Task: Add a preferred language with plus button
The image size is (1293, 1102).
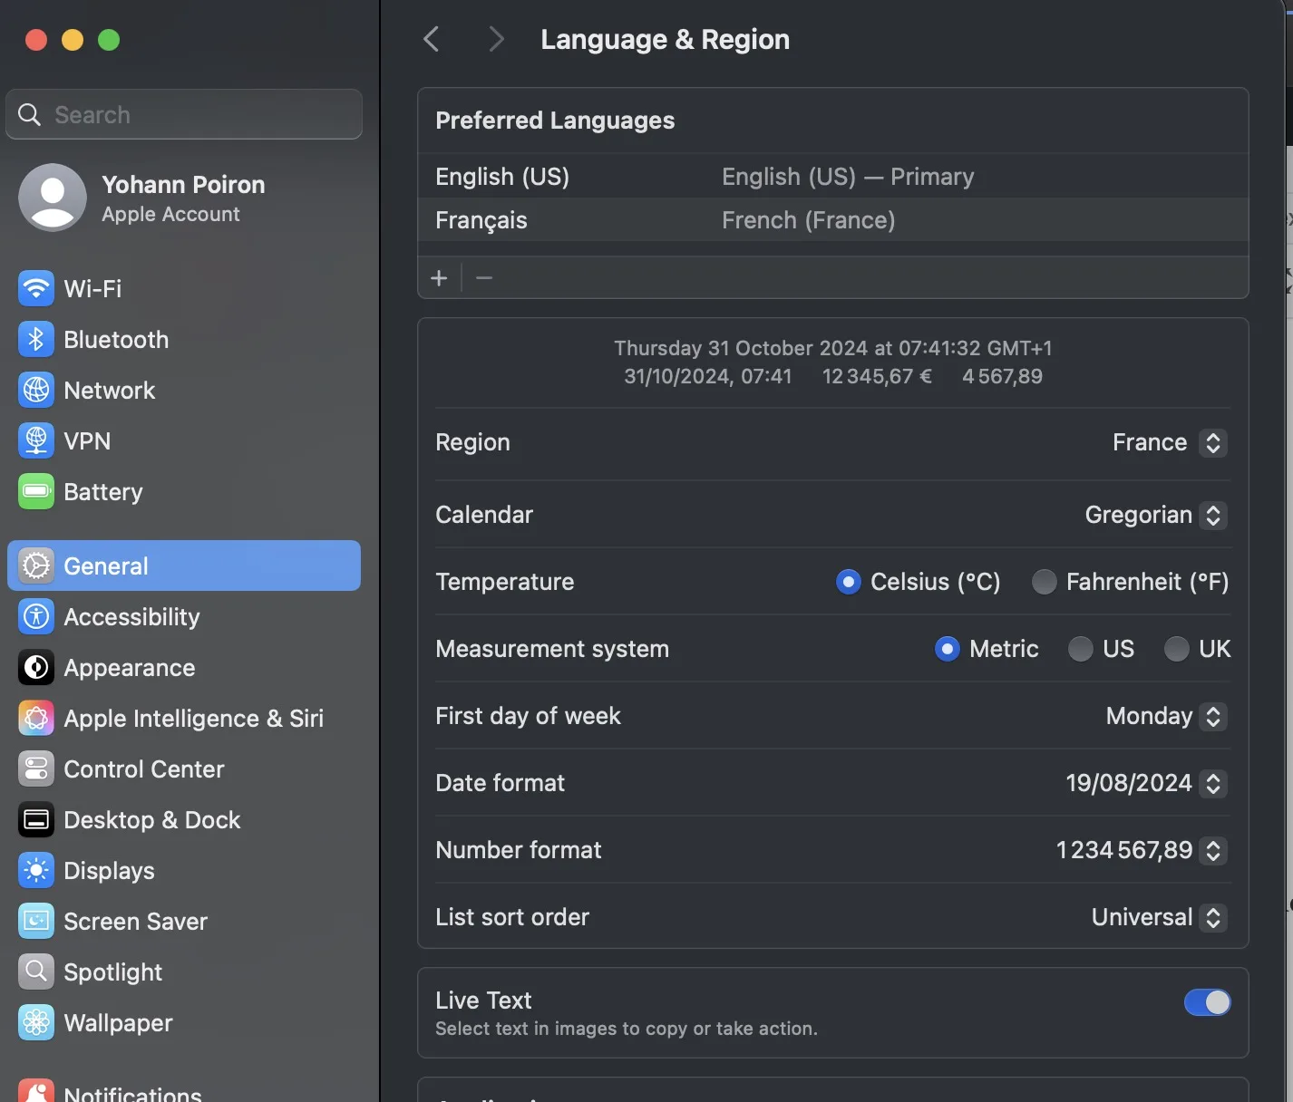Action: click(x=439, y=278)
